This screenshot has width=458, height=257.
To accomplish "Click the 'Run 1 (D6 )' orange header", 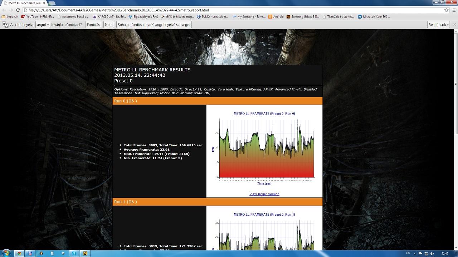I will pos(218,202).
